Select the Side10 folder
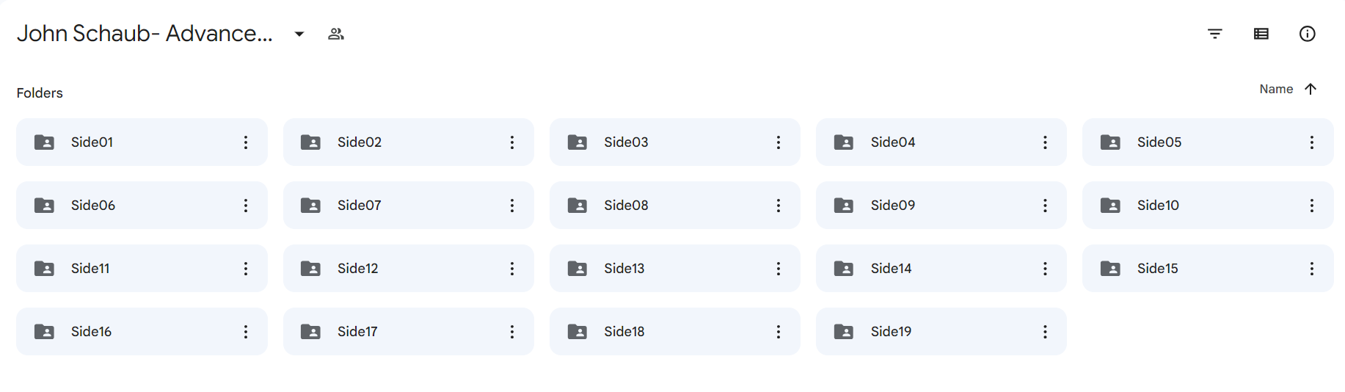This screenshot has width=1345, height=392. (x=1207, y=206)
